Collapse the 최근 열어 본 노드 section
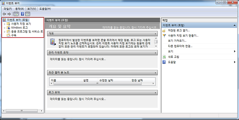The height and width of the screenshot is (120, 239). coord(155,73)
